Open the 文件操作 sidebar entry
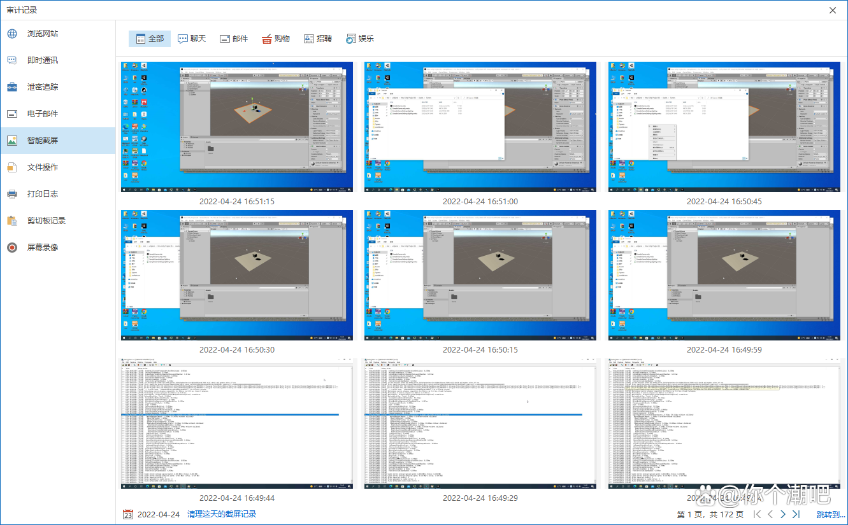Image resolution: width=848 pixels, height=525 pixels. point(42,167)
